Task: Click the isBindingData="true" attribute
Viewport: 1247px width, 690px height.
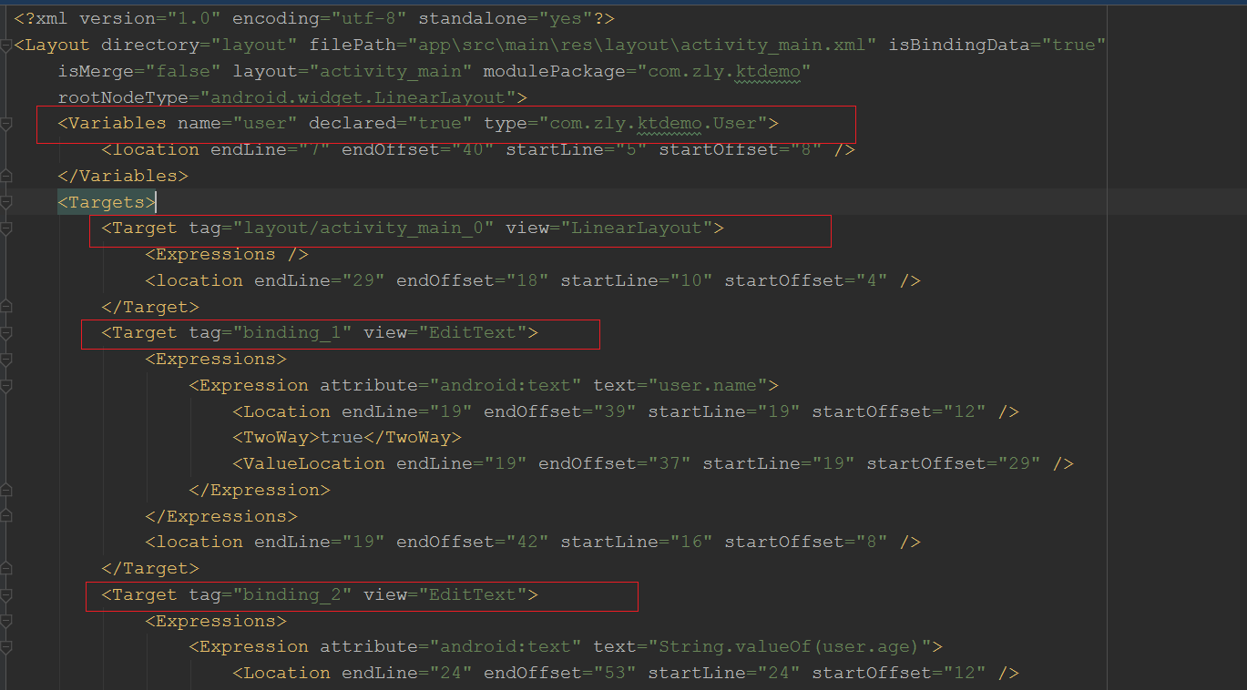Action: (997, 45)
